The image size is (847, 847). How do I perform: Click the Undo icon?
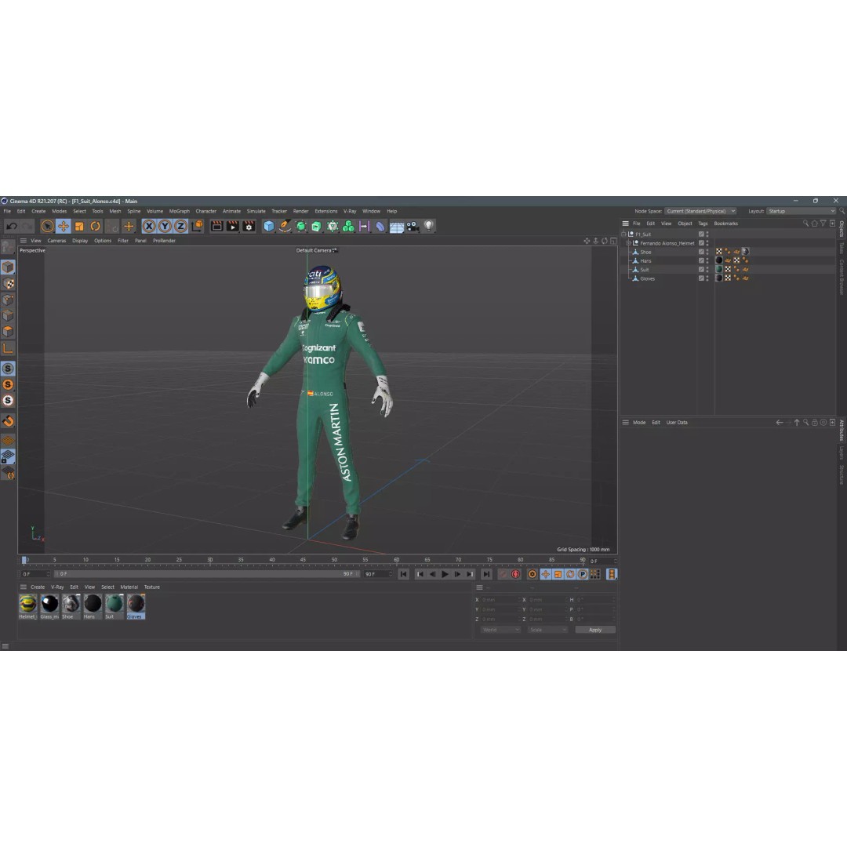11,226
